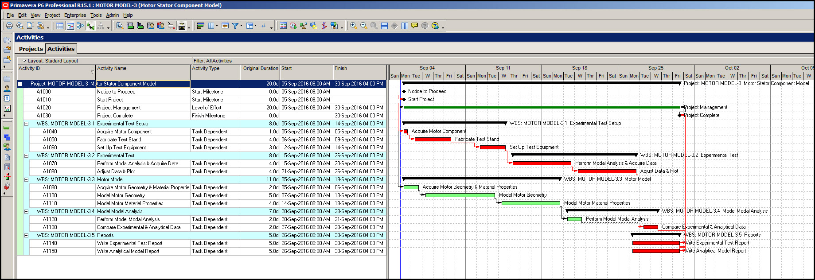Viewport: 815px width, 280px height.
Task: Click the Trace Logic toolbar icon
Action: tap(171, 26)
